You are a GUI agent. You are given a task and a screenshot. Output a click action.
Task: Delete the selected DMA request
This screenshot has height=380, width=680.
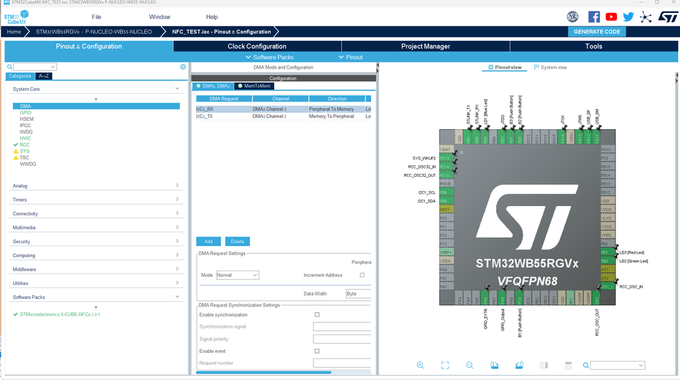[238, 241]
